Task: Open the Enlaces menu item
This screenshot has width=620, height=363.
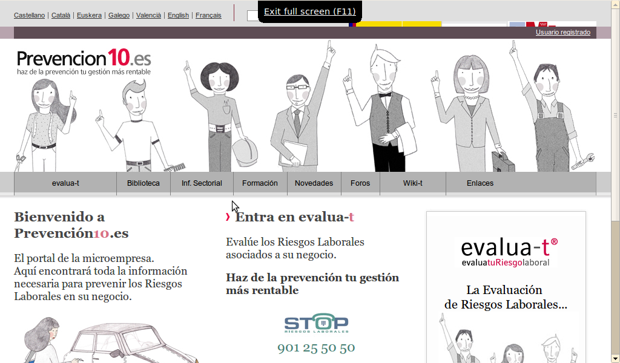Action: coord(480,183)
